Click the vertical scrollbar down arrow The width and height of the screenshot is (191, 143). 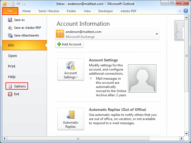pyautogui.click(x=186, y=134)
